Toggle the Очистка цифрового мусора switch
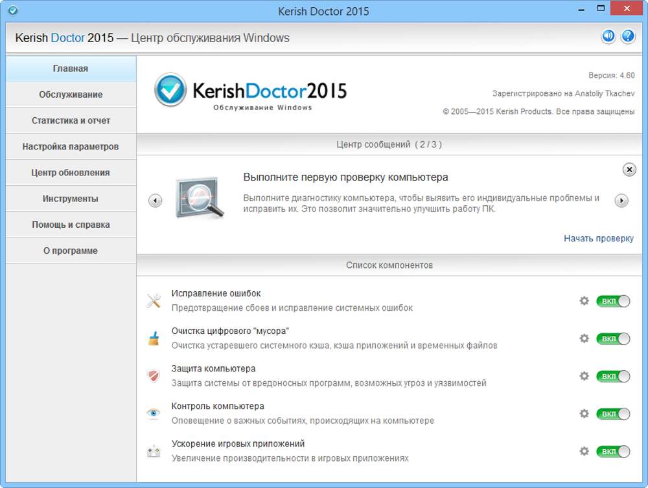 click(613, 338)
